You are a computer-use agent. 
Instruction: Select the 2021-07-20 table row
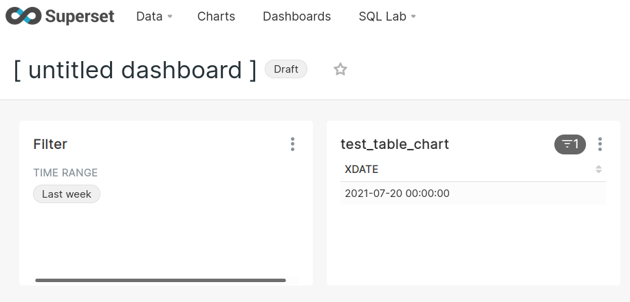473,194
